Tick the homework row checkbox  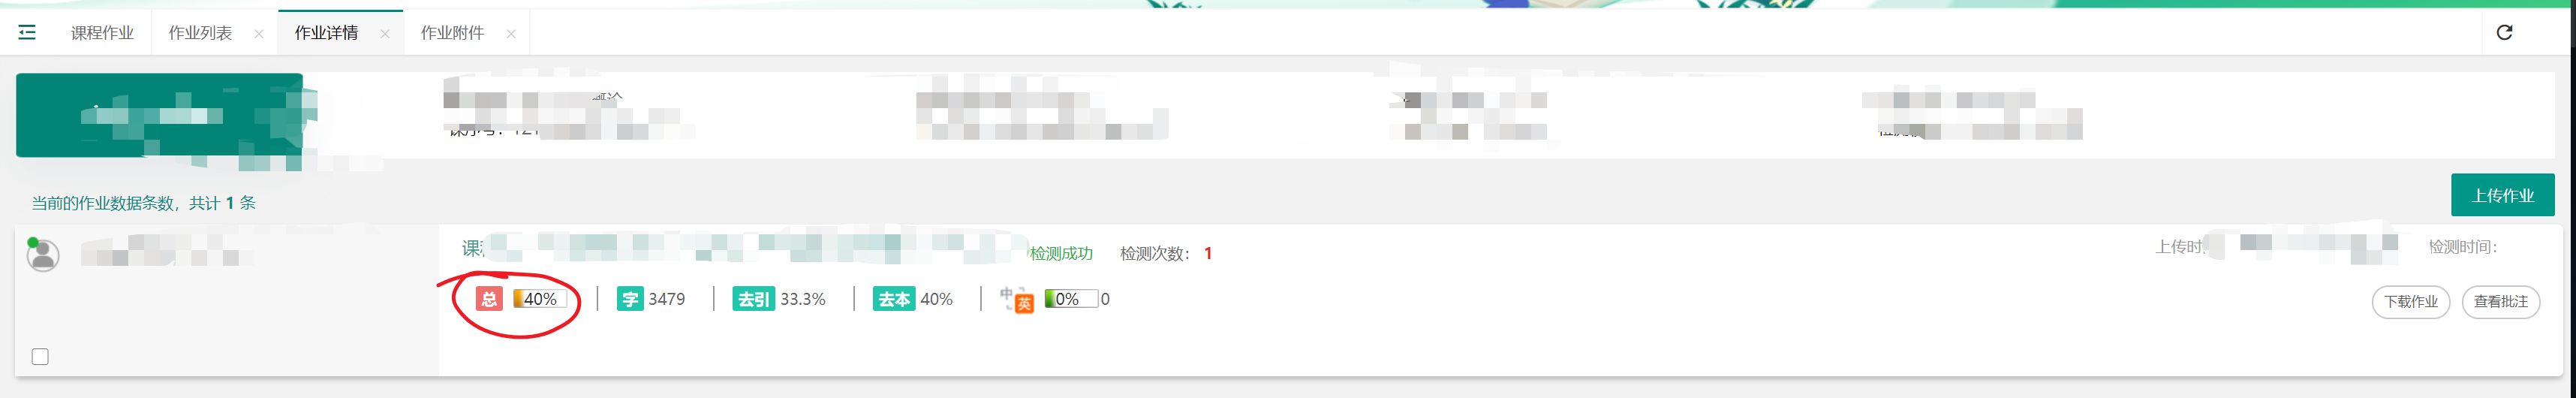pyautogui.click(x=40, y=357)
